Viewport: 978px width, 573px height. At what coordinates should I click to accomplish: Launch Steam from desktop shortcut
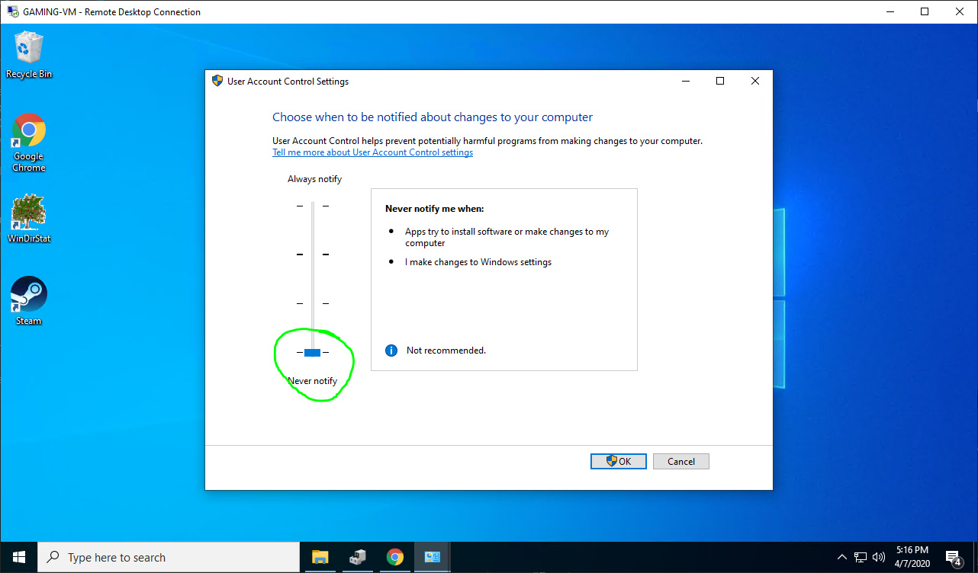pyautogui.click(x=29, y=301)
